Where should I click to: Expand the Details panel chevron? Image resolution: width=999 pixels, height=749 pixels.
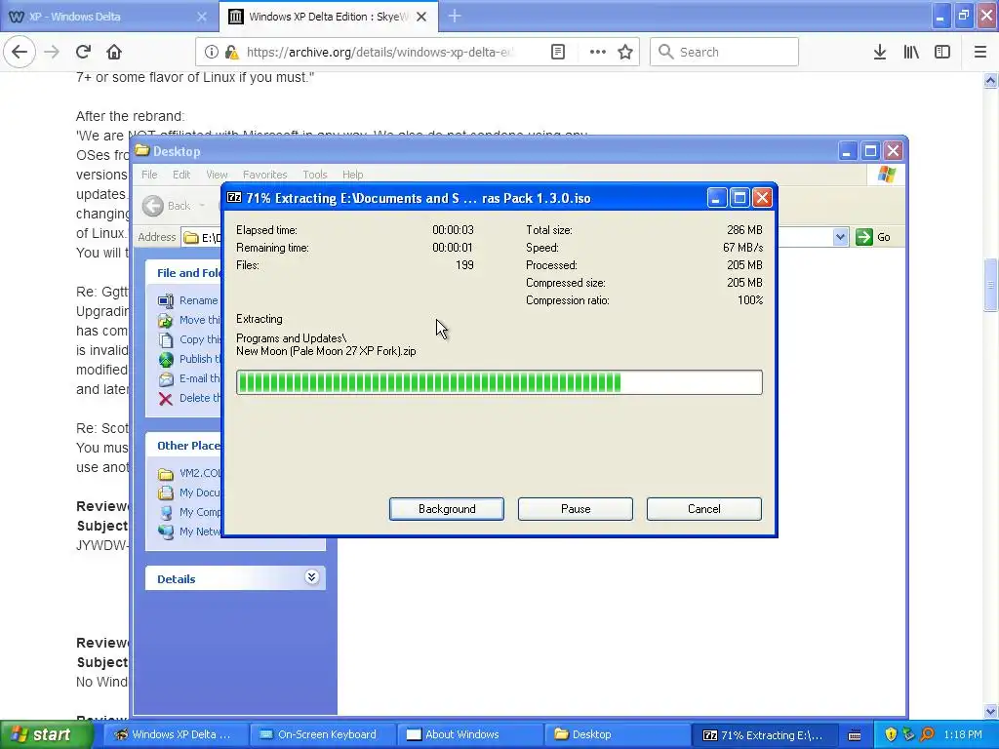311,577
